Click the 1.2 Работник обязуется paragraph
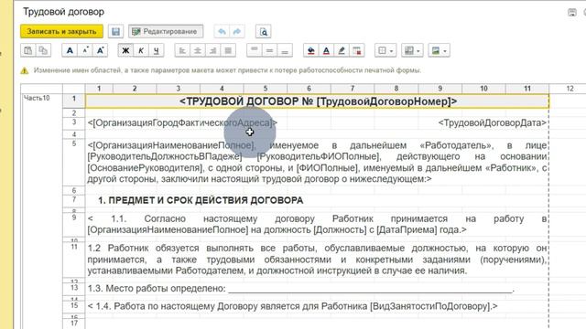 coord(317,260)
